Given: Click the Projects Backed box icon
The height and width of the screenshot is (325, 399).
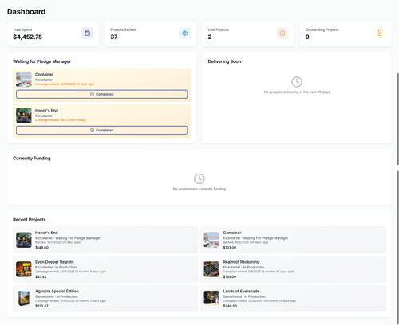Looking at the screenshot, I should pos(185,33).
